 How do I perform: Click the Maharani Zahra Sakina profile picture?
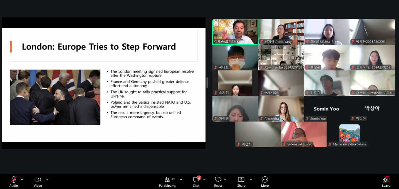click(349, 133)
